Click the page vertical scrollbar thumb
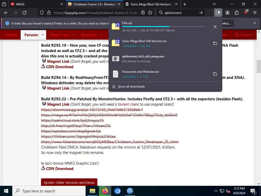This screenshot has width=261, height=196. (x=259, y=66)
